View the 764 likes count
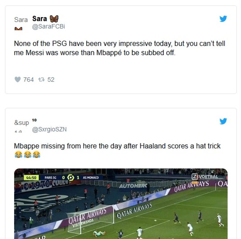Image resolution: width=241 pixels, height=239 pixels. 29,80
